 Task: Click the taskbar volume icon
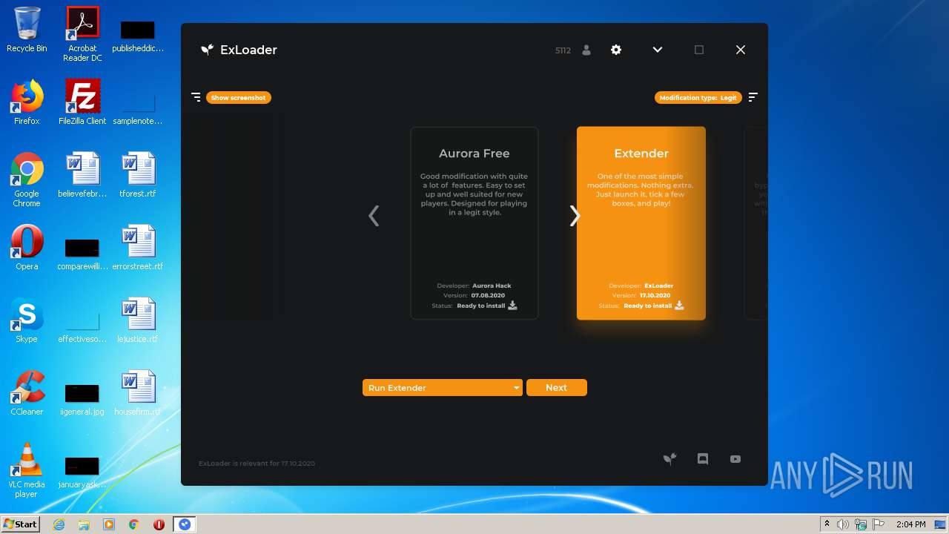click(843, 524)
